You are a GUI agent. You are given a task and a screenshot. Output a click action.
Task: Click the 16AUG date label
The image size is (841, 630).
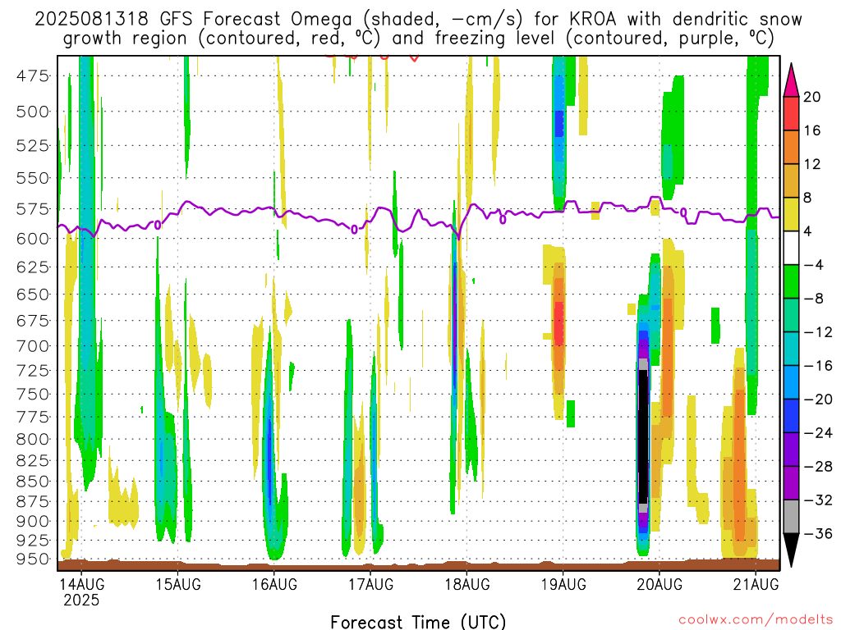click(x=274, y=584)
